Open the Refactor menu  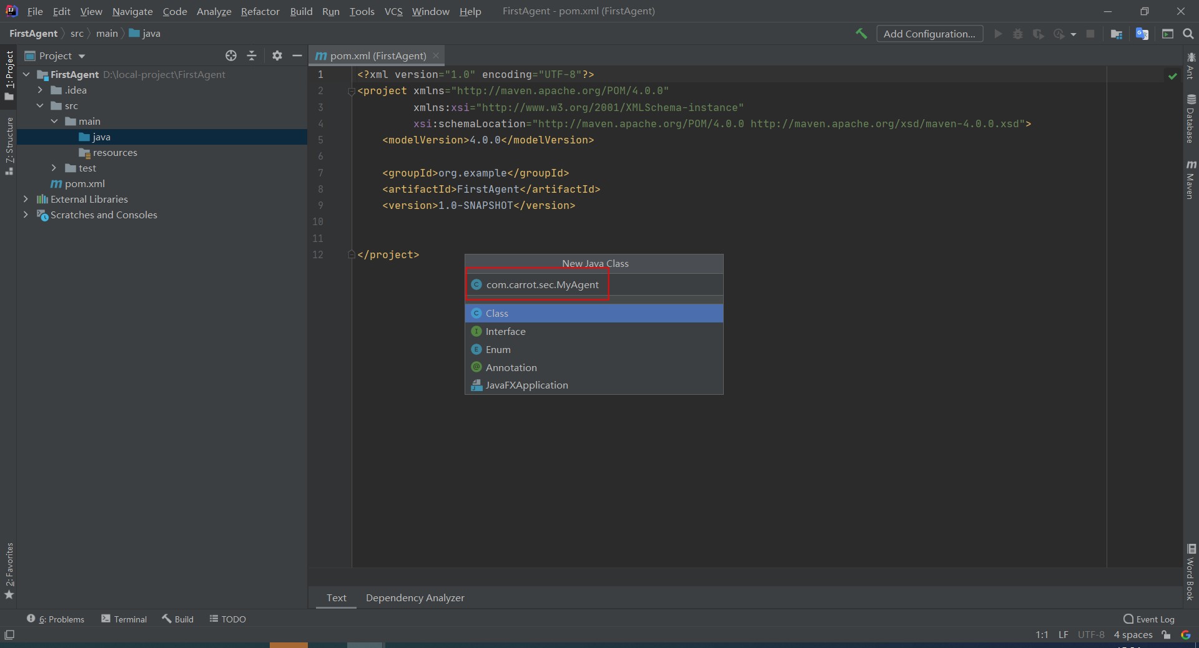pos(260,11)
